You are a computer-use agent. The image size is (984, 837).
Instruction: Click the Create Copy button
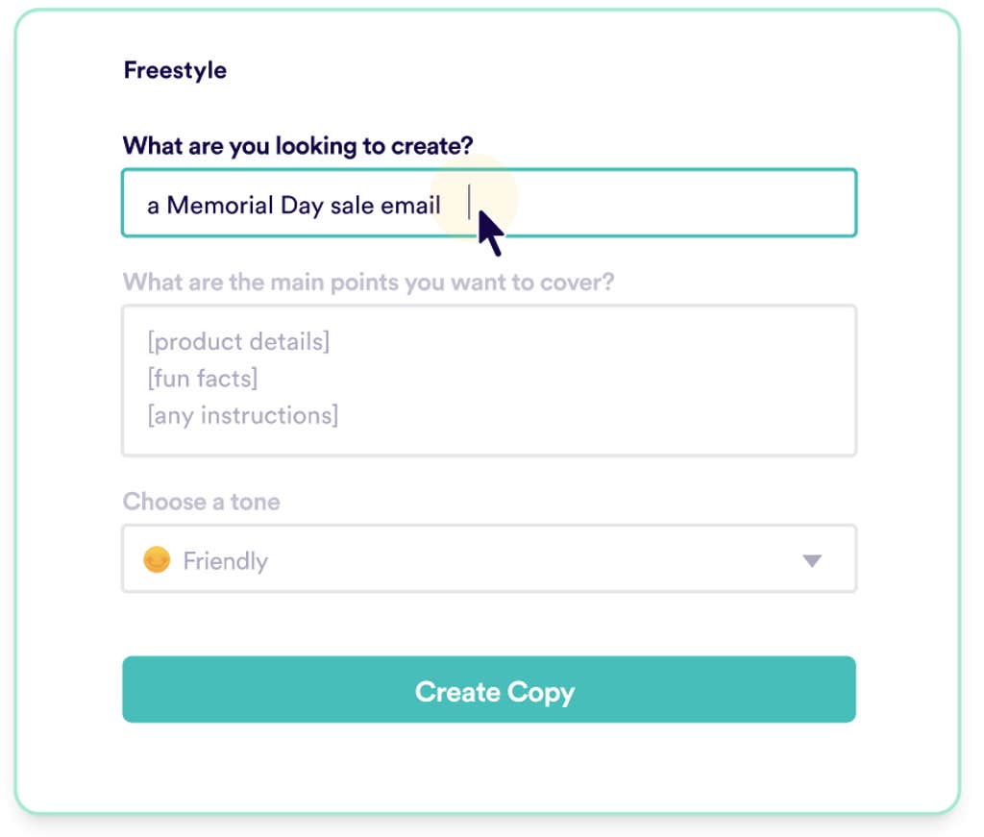click(488, 689)
